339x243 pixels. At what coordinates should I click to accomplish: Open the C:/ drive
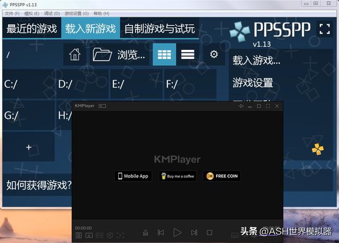(28, 84)
